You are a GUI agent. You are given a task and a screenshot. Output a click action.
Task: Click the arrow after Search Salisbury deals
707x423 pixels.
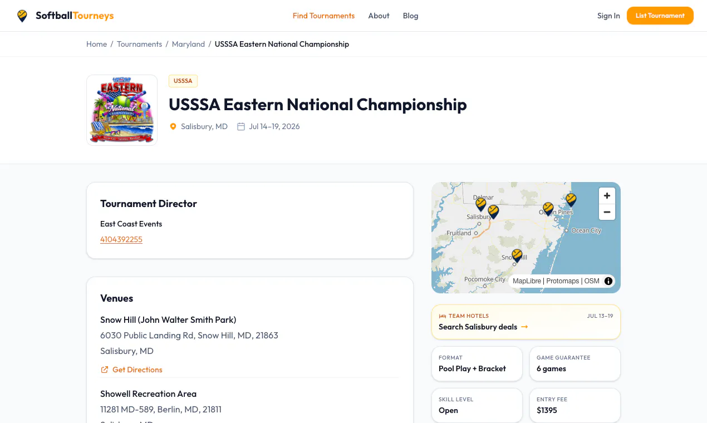(x=524, y=327)
